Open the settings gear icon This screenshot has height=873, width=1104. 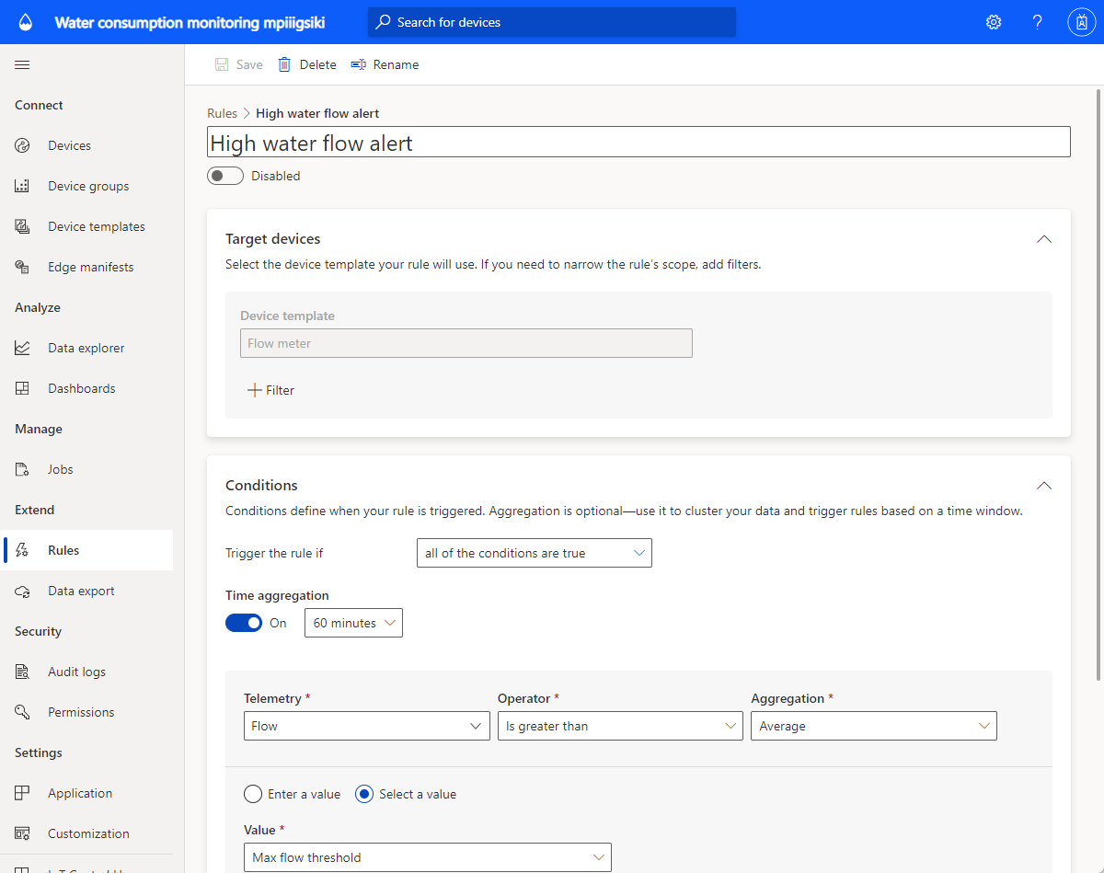994,22
